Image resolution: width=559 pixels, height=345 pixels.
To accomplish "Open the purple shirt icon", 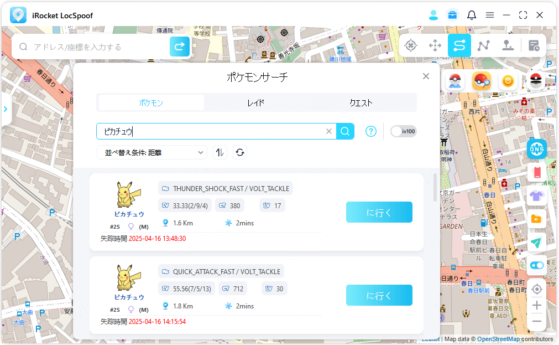I will pyautogui.click(x=536, y=195).
